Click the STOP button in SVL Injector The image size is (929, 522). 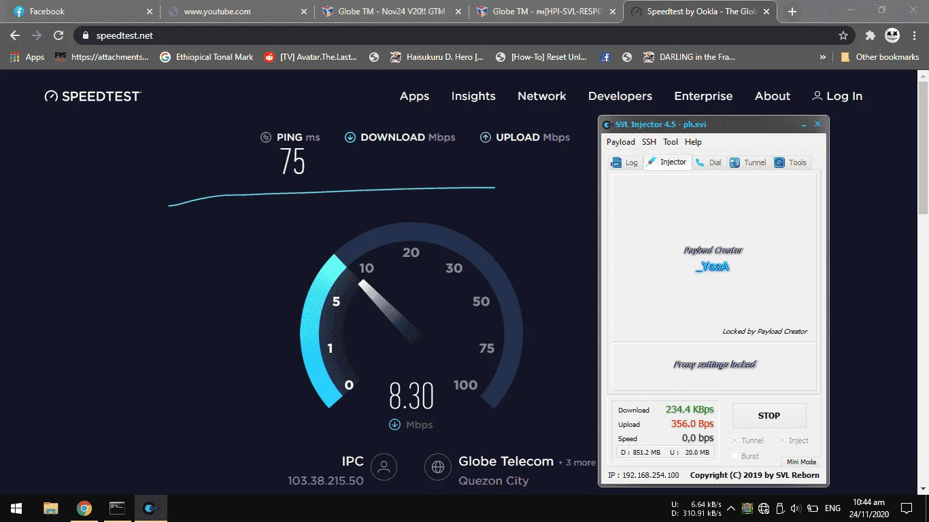[769, 415]
